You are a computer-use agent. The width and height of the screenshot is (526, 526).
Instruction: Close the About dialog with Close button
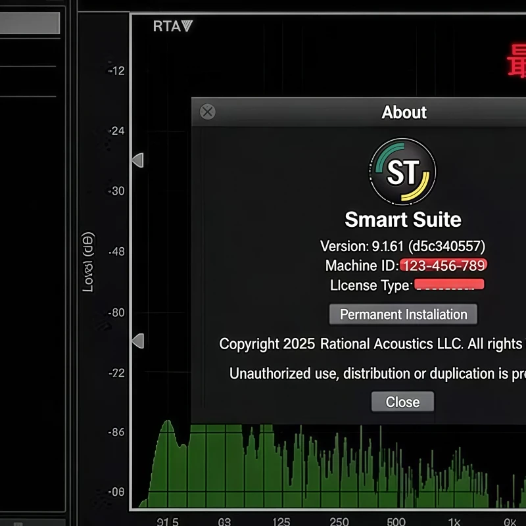point(402,402)
